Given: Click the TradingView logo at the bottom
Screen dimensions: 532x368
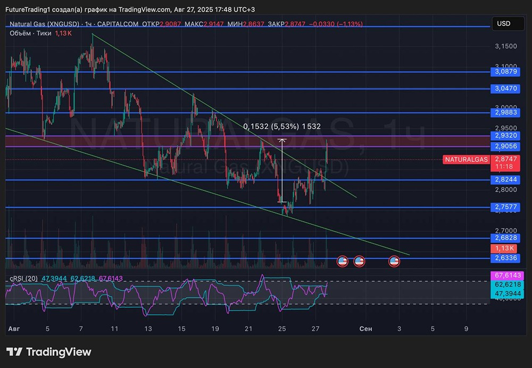Looking at the screenshot, I should [x=49, y=351].
